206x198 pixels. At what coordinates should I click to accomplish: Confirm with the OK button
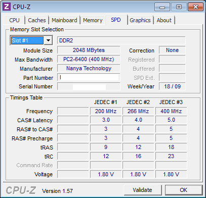183,190
